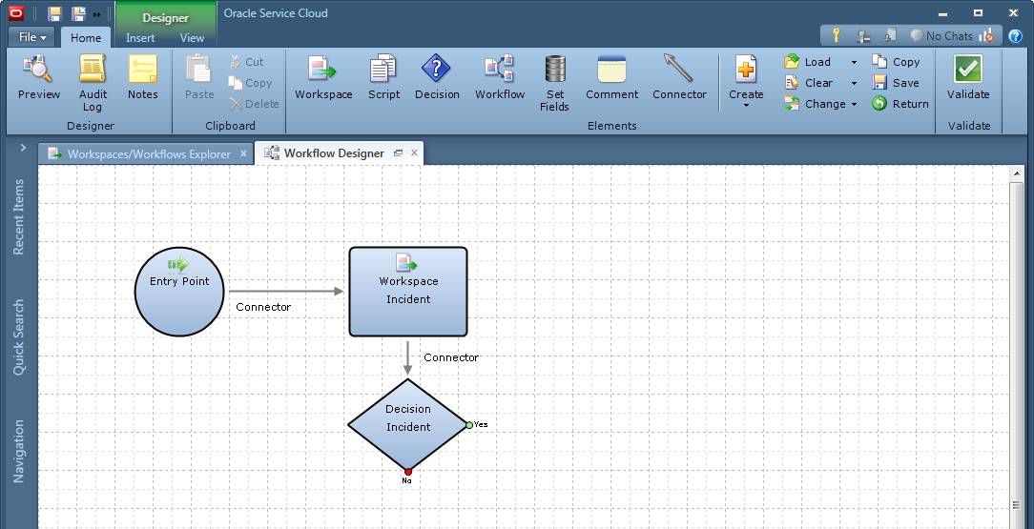Open the Create dropdown
The image size is (1034, 529).
(x=746, y=82)
